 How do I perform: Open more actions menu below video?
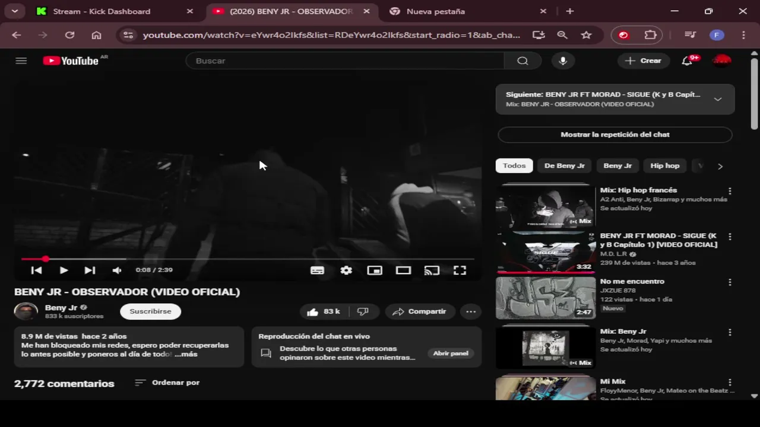471,311
